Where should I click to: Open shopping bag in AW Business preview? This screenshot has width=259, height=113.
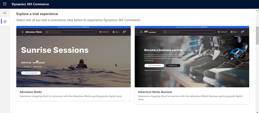(x=242, y=32)
